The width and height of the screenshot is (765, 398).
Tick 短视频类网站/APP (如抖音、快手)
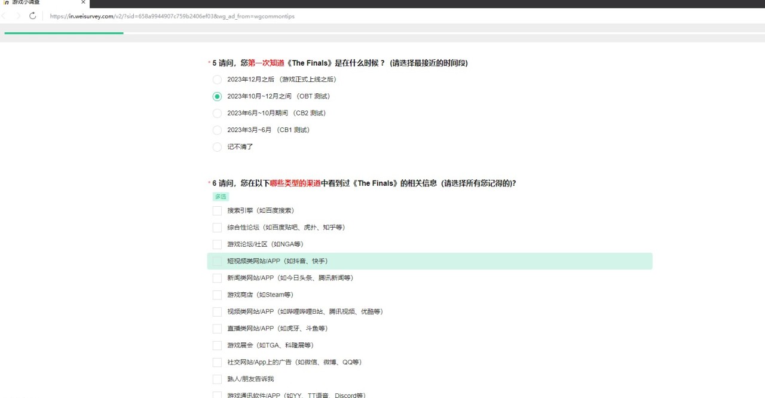(218, 261)
